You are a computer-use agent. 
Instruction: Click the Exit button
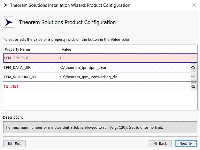coord(14,144)
